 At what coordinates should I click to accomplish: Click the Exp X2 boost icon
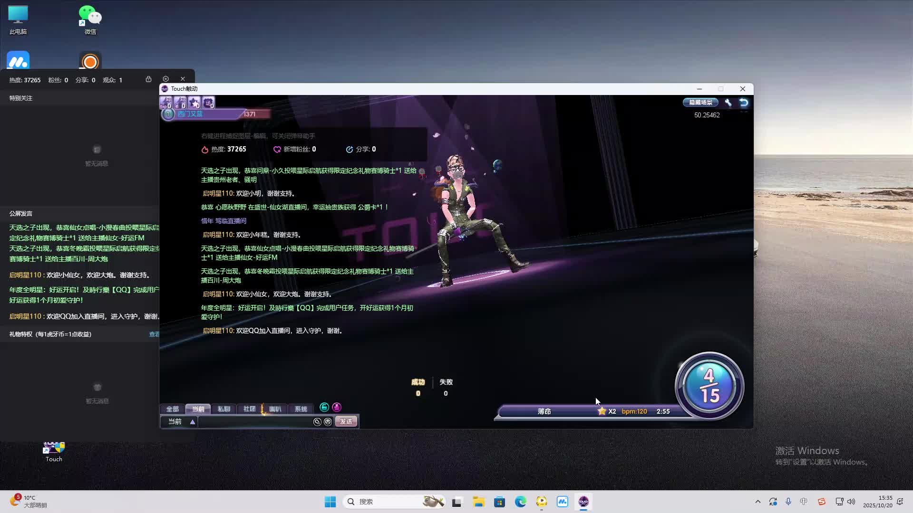165,102
